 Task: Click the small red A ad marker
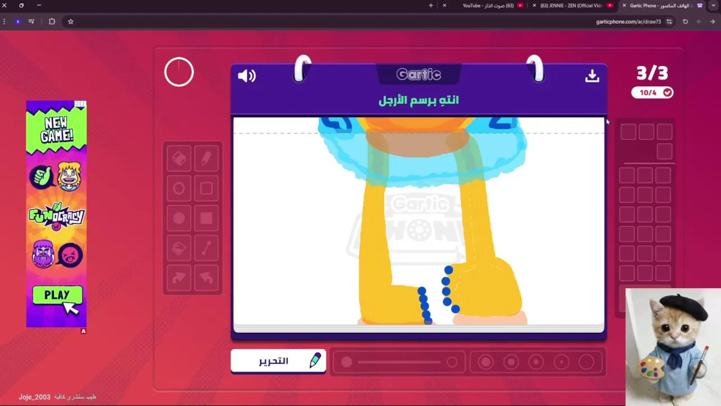83,332
